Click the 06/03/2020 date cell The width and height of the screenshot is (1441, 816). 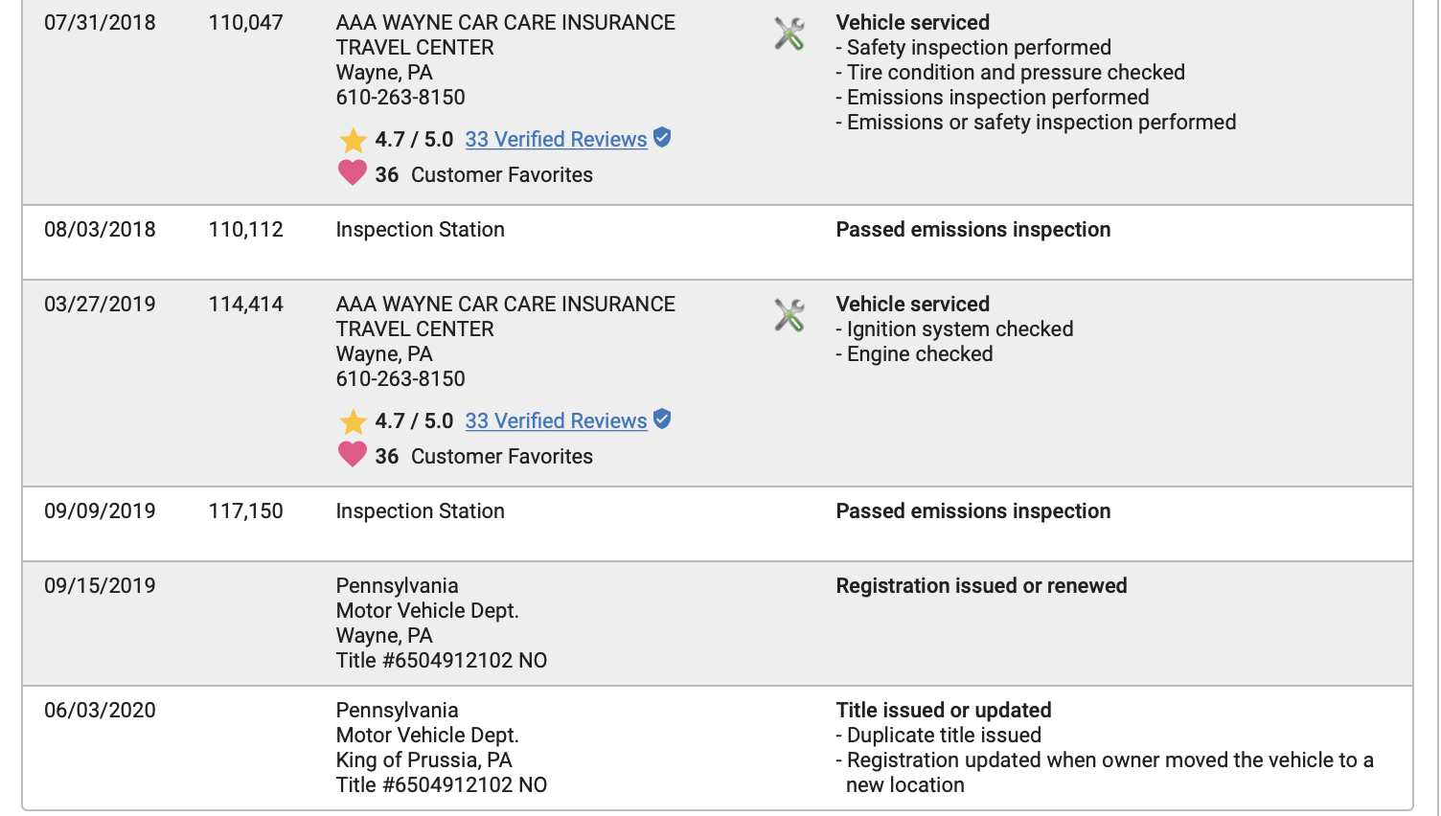(100, 711)
